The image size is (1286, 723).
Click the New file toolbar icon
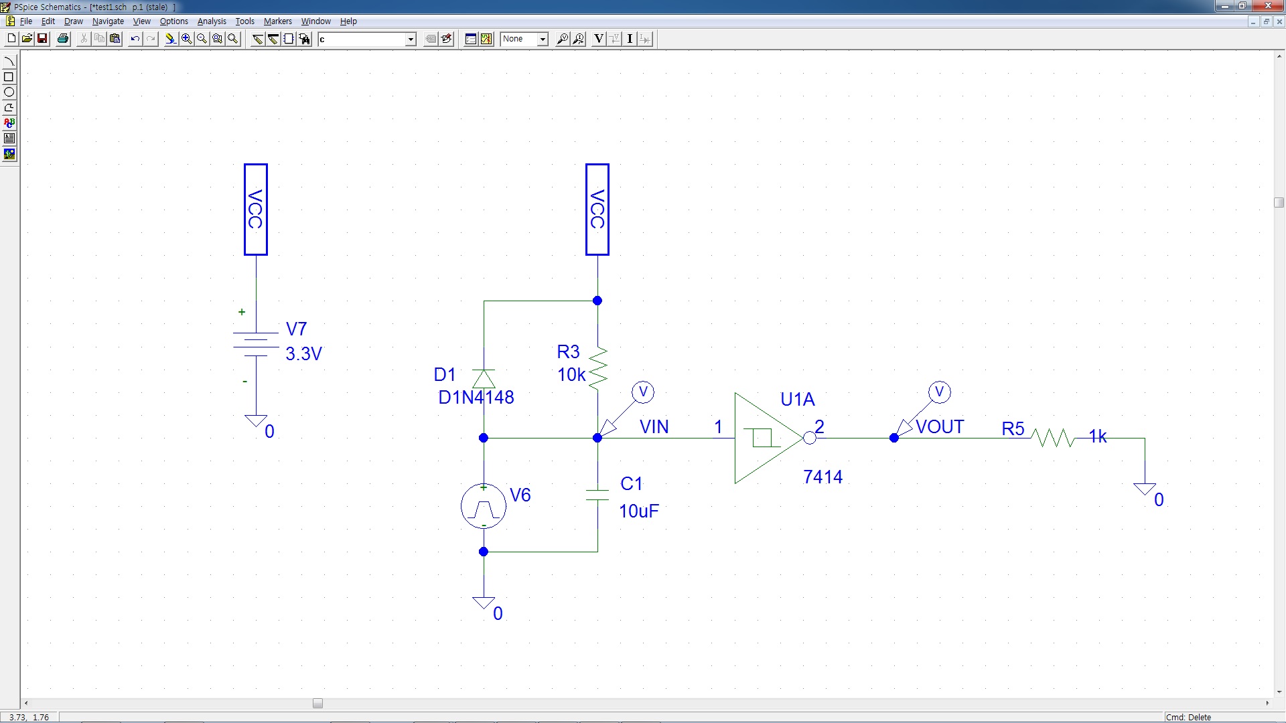coord(11,39)
